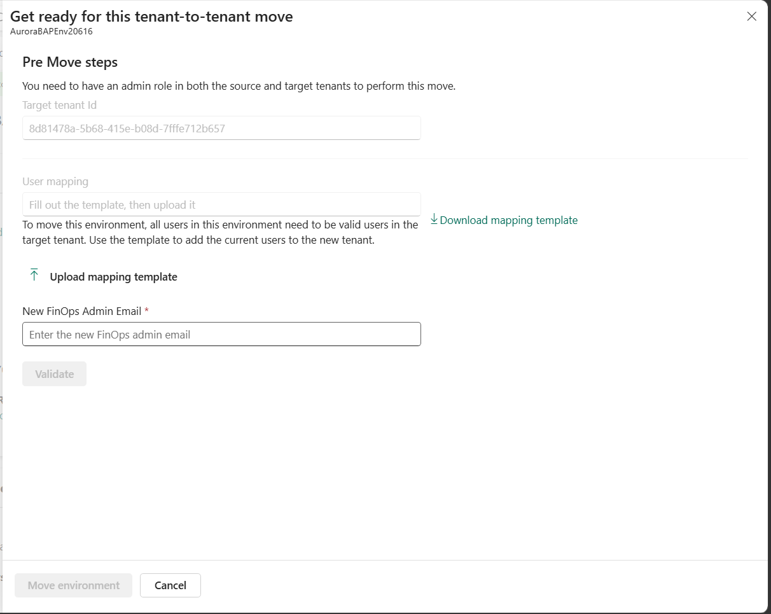Click the New FinOps Admin Email label
Image resolution: width=771 pixels, height=614 pixels.
[x=85, y=311]
